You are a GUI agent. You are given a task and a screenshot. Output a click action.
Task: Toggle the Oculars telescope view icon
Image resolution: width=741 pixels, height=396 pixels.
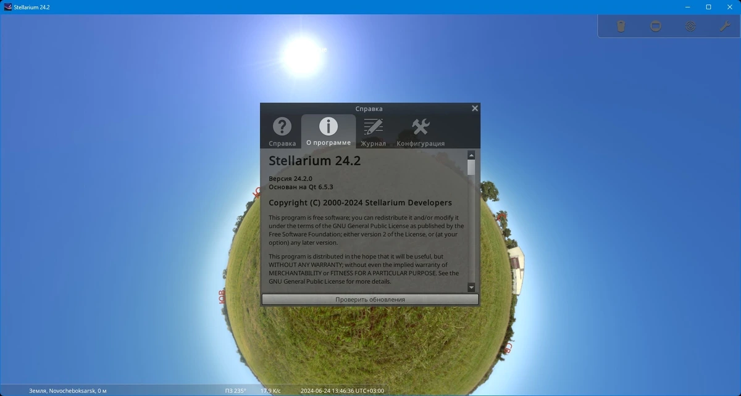click(621, 27)
